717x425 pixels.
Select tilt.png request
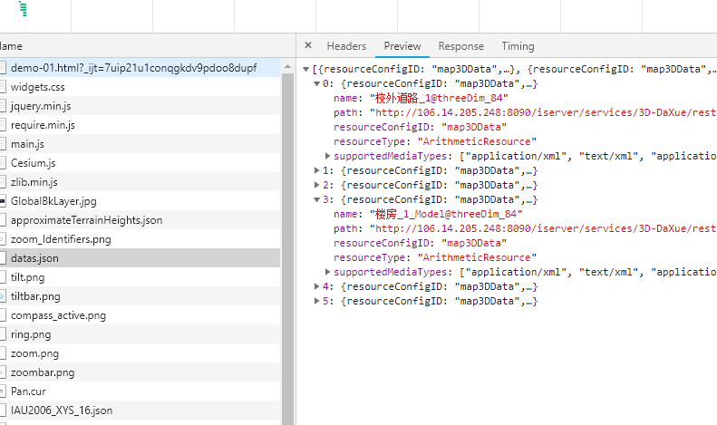click(x=140, y=277)
